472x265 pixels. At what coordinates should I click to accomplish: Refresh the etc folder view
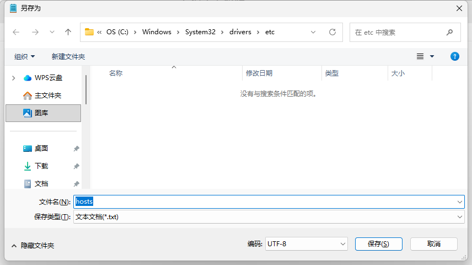pos(332,32)
